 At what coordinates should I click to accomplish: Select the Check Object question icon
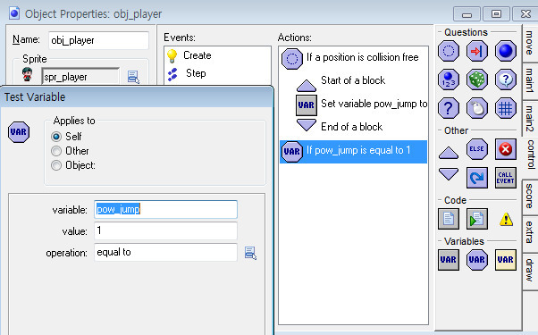coord(506,51)
